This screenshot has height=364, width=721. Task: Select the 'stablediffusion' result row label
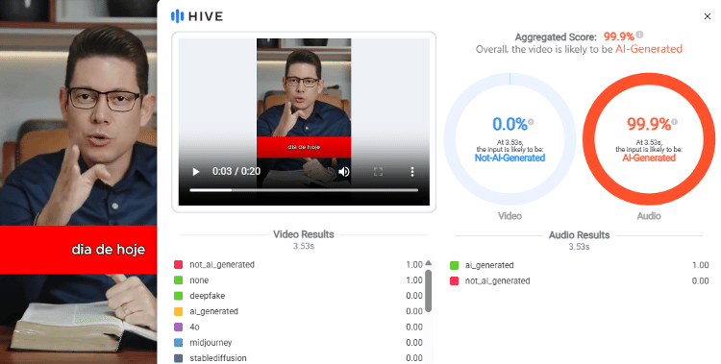pos(218,358)
